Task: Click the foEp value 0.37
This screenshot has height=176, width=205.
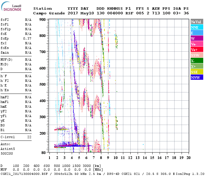Action: point(27,38)
